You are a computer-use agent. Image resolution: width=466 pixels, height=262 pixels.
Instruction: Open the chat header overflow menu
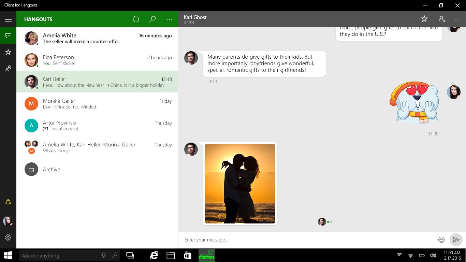click(458, 19)
